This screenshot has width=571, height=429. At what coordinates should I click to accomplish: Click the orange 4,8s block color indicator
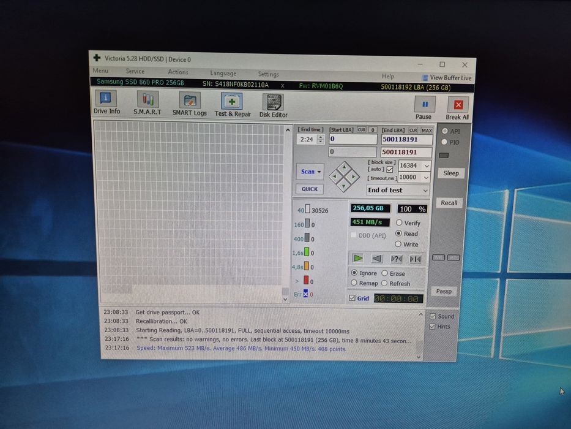306,266
